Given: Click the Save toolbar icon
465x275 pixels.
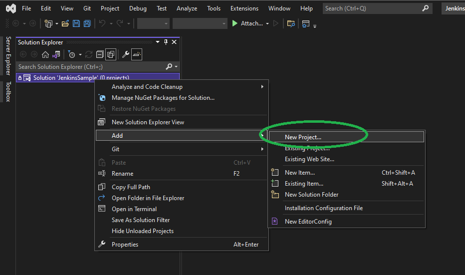Looking at the screenshot, I should (76, 23).
